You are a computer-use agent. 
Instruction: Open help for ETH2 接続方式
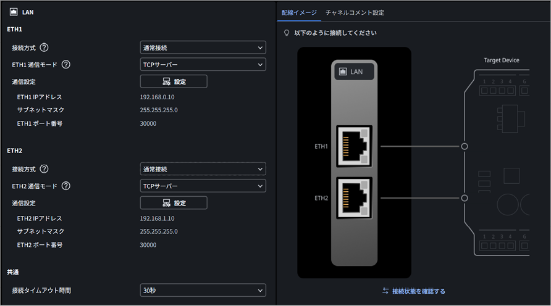coord(44,169)
